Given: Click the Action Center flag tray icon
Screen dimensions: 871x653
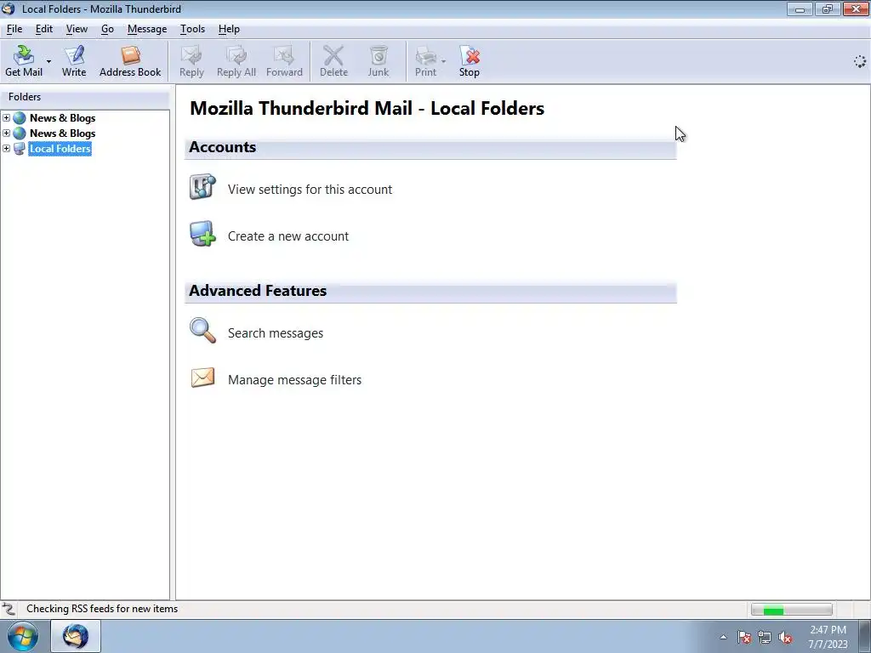Looking at the screenshot, I should 744,637.
